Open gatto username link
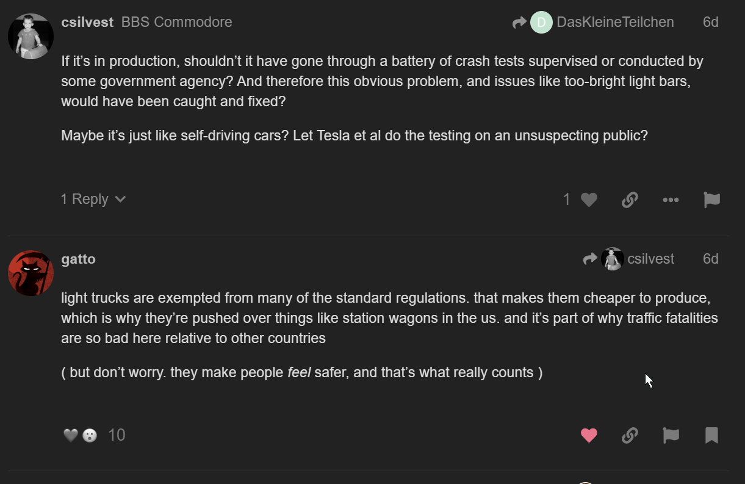This screenshot has width=745, height=484. tap(78, 259)
